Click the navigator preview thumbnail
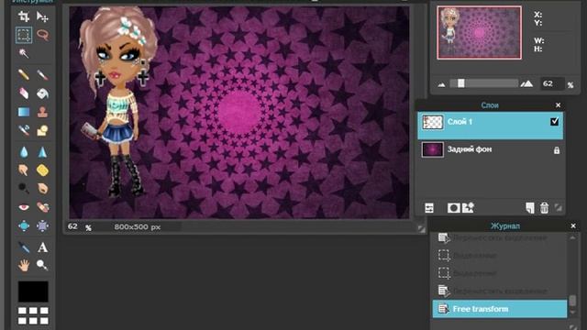Image resolution: width=587 pixels, height=330 pixels. coord(479,33)
